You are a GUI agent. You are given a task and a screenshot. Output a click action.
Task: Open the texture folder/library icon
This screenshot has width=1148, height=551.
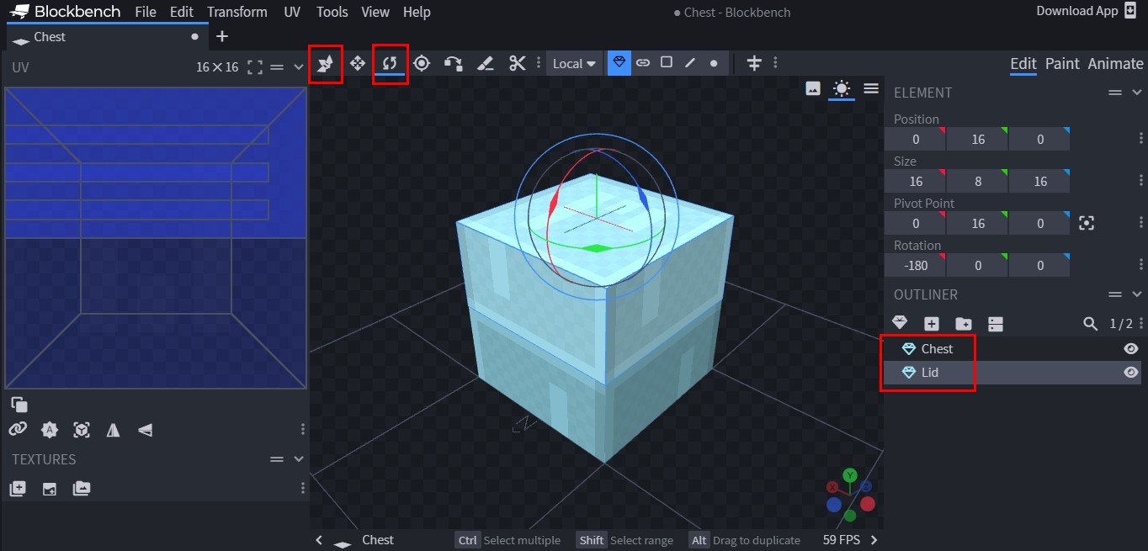pos(82,489)
